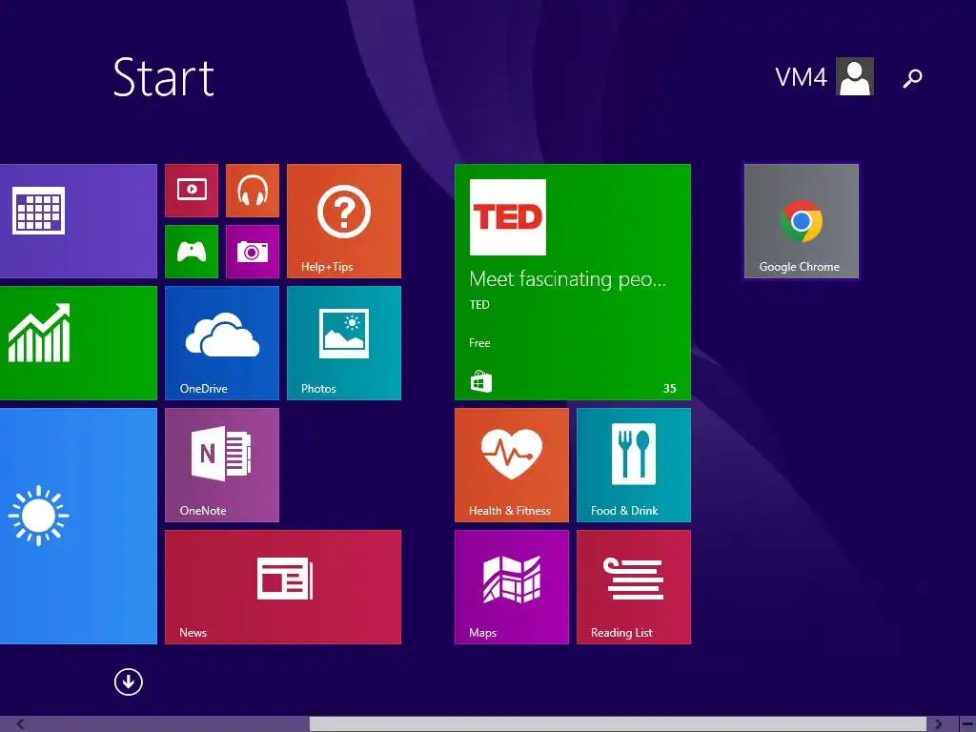Launch the OneNote tile
The height and width of the screenshot is (732, 976).
point(222,465)
